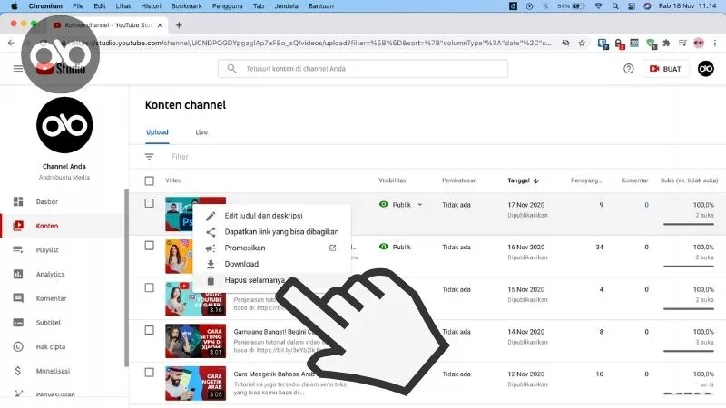Check the 17 Nov 2020 video checkbox
The image size is (726, 408).
tap(149, 203)
